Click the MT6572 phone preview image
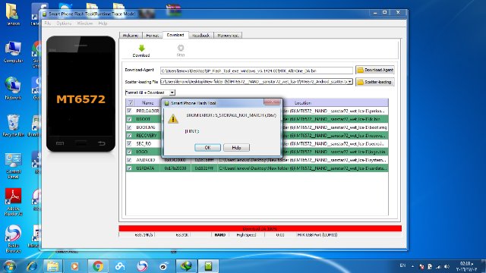The width and height of the screenshot is (486, 273). click(x=81, y=94)
